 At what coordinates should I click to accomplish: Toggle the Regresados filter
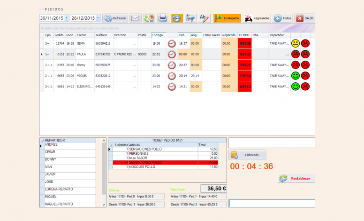[x=258, y=18]
